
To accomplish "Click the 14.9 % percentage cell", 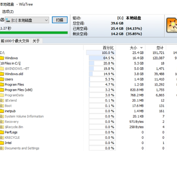I will coord(102,74).
